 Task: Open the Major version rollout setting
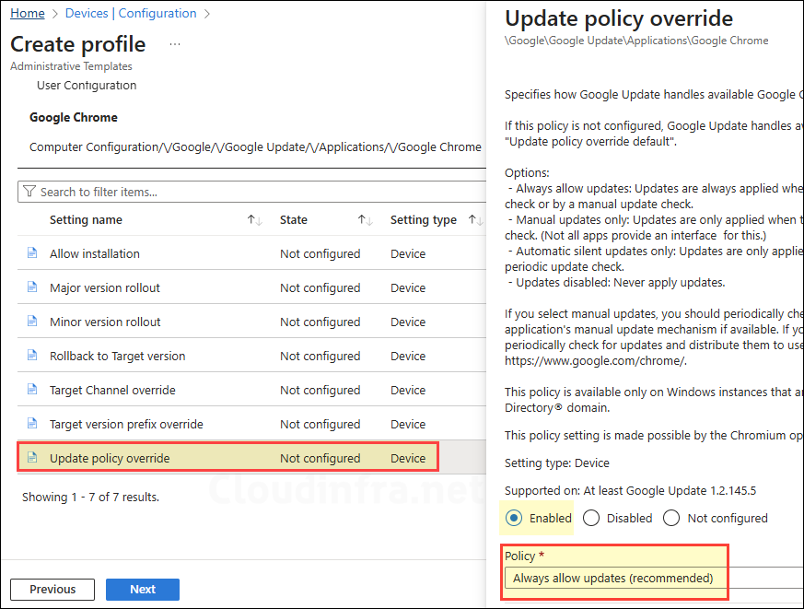[105, 287]
